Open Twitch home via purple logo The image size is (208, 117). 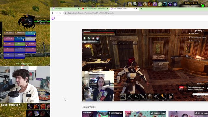(x=53, y=18)
